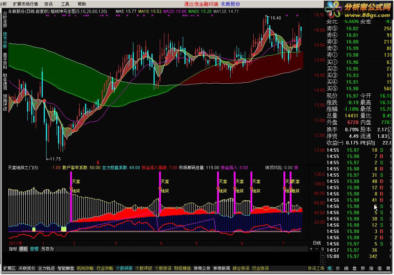
Task: Click the 铸顶风险: 0.00 label
Action: point(279,167)
